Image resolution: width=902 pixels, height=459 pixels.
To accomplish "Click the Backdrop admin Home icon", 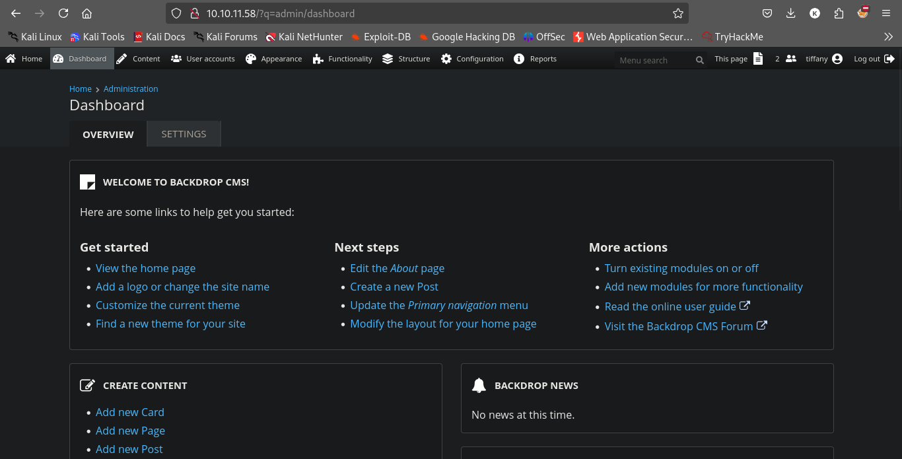I will pos(11,59).
